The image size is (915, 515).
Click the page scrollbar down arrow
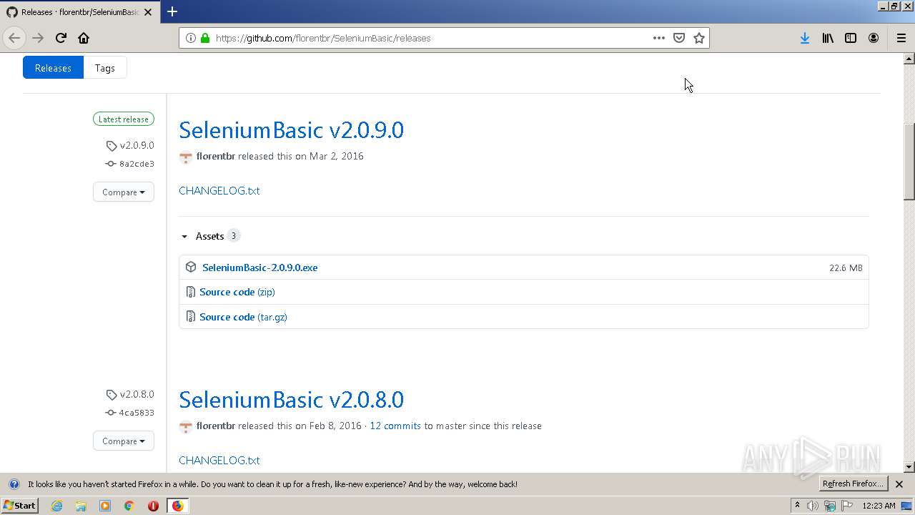tap(909, 467)
